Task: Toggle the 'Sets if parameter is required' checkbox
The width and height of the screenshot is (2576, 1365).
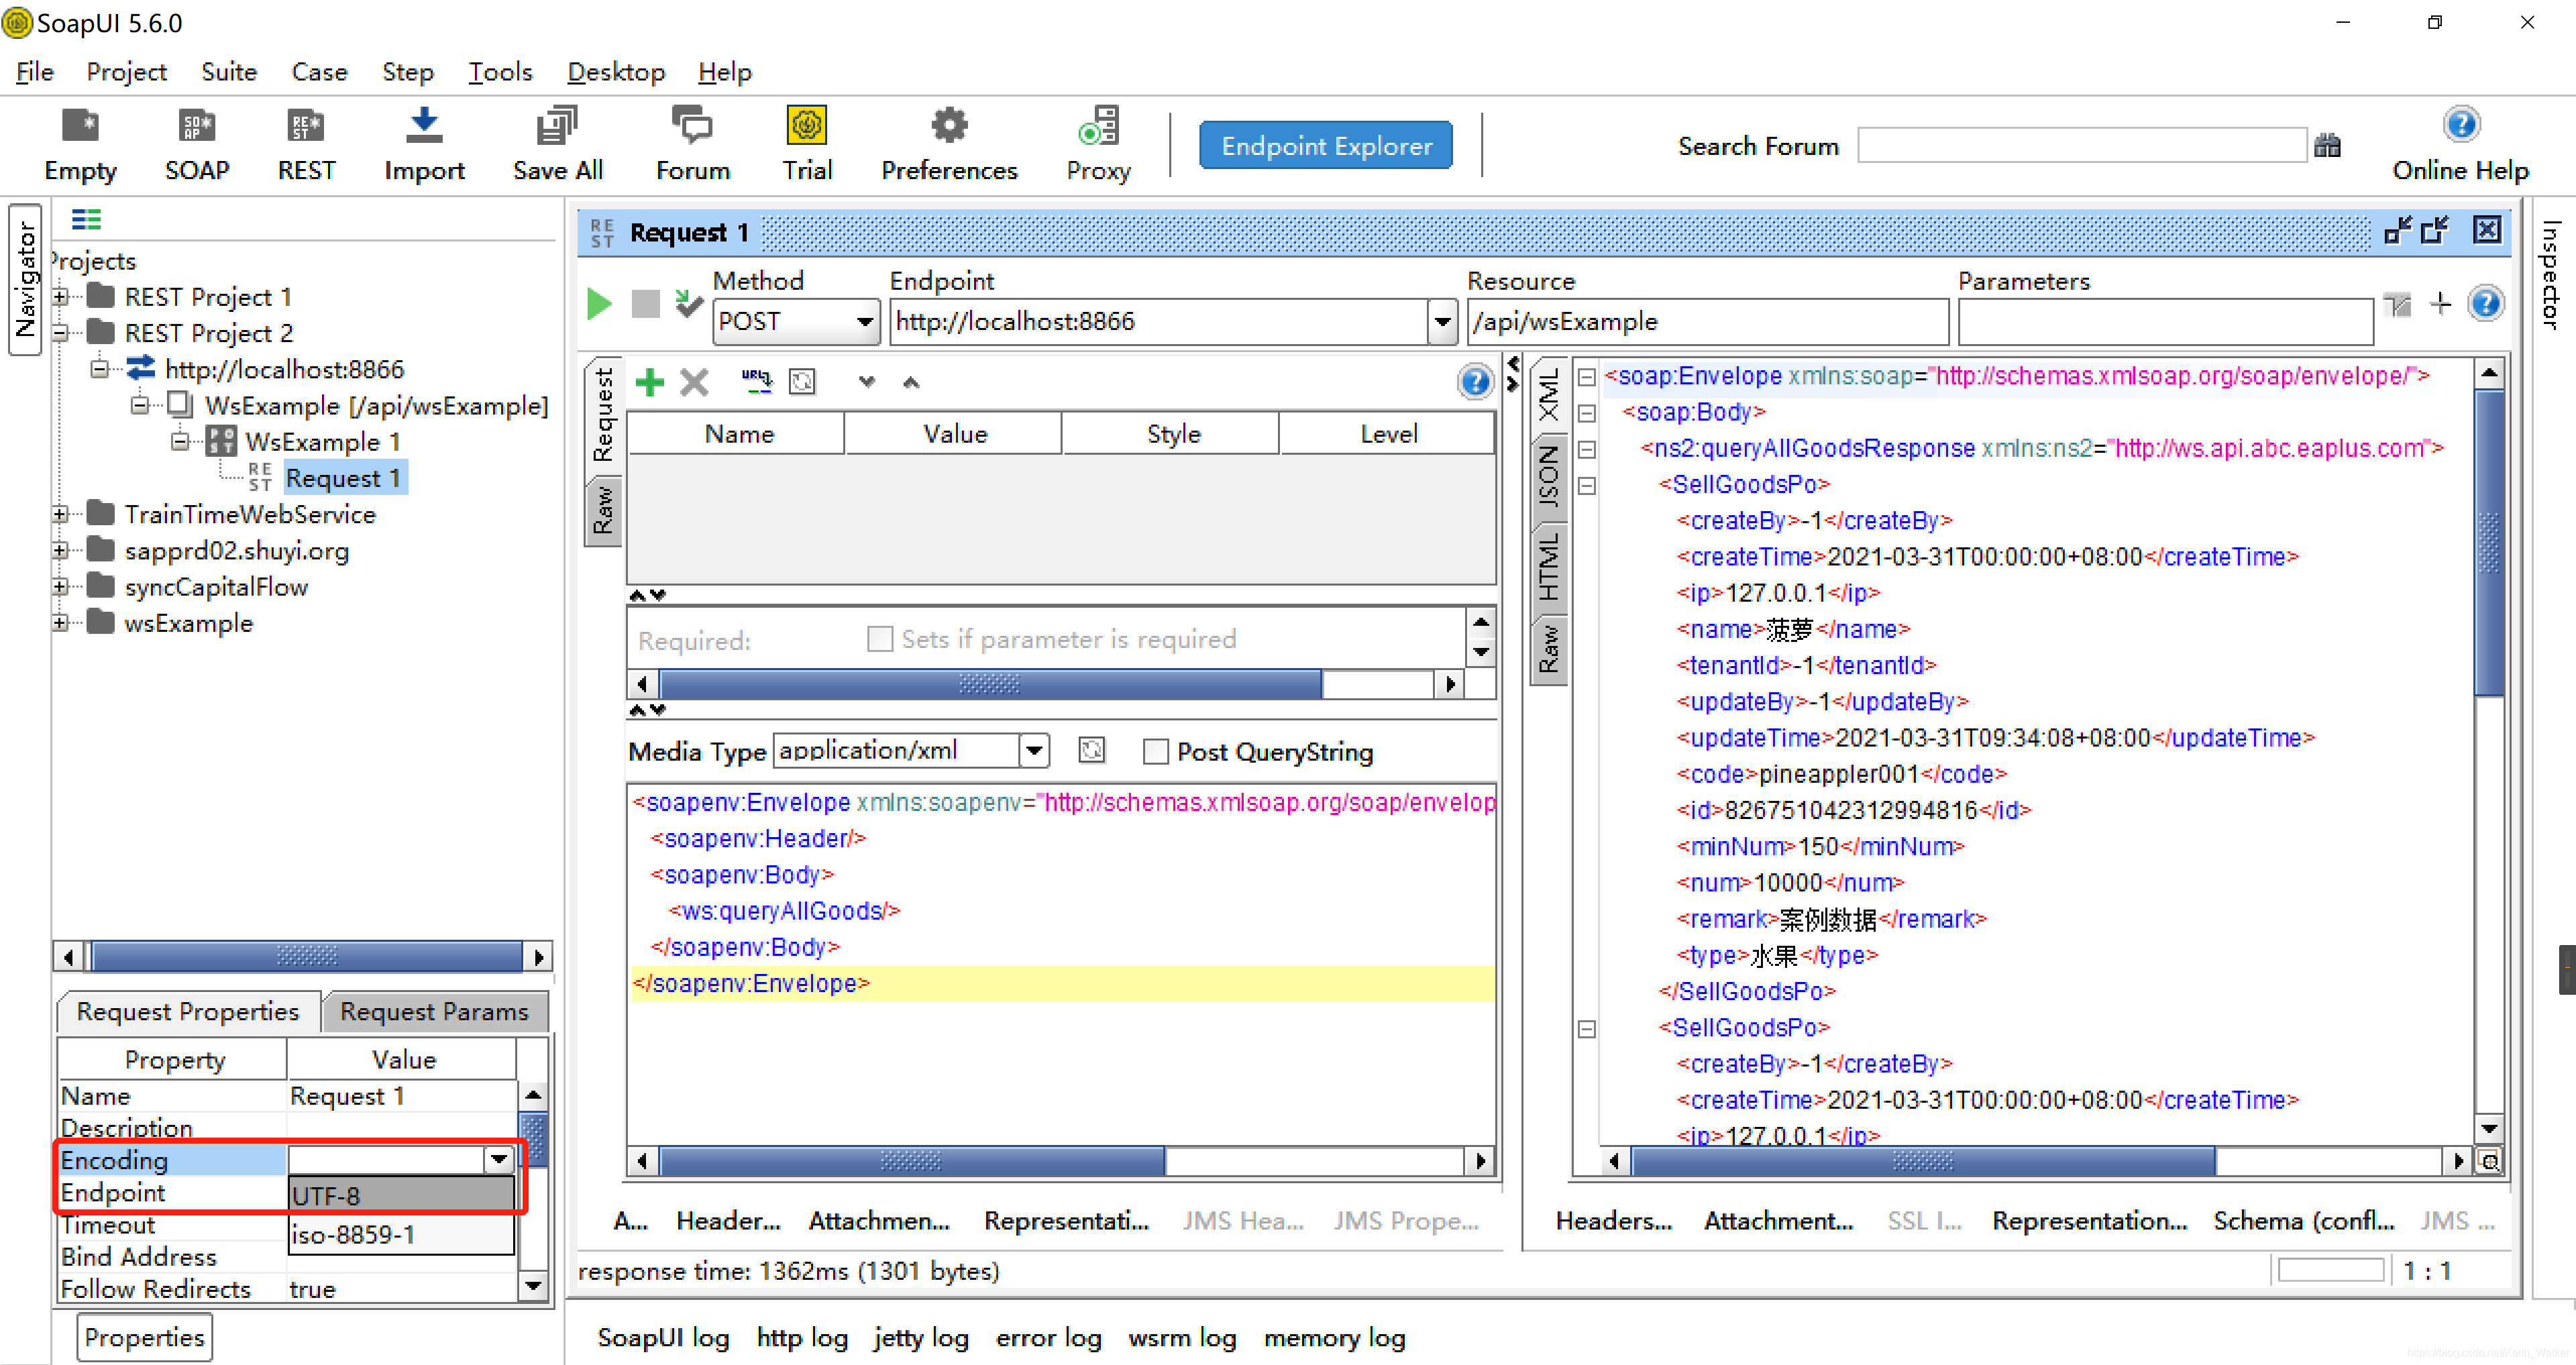Action: click(879, 639)
